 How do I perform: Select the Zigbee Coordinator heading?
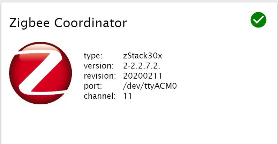point(68,24)
